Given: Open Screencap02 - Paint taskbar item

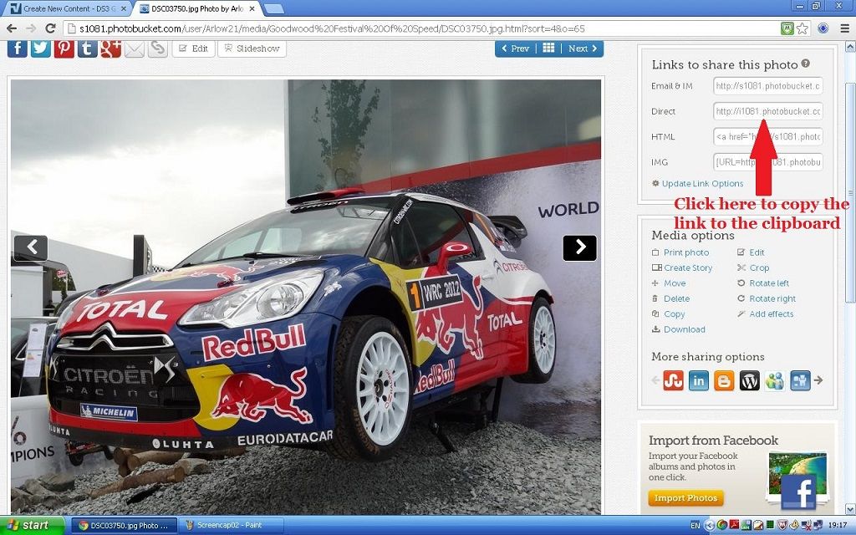Looking at the screenshot, I should click(x=231, y=525).
